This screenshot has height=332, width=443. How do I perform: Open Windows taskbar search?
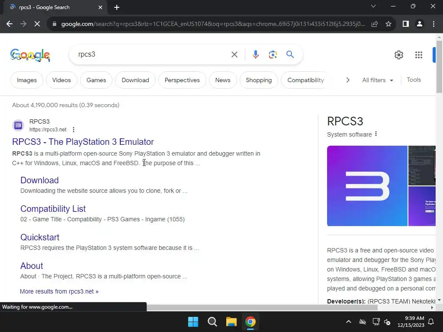[x=212, y=322]
